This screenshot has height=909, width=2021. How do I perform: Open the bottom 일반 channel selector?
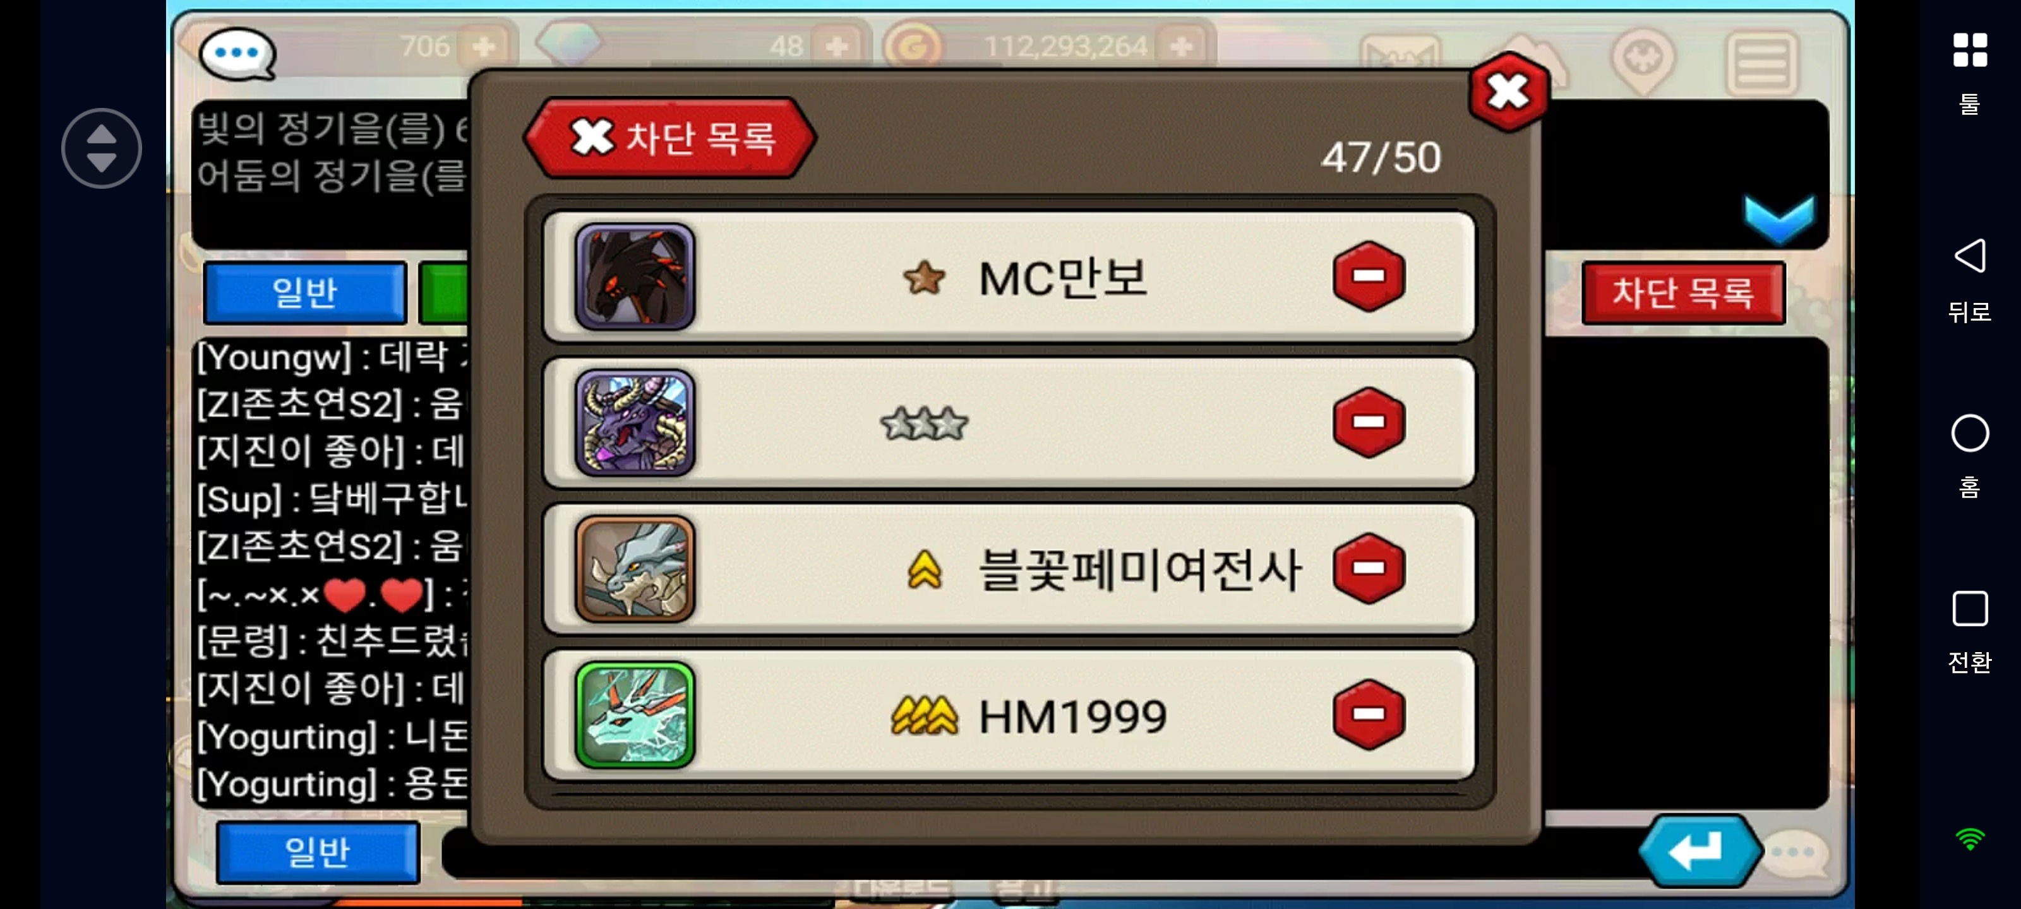(x=318, y=852)
